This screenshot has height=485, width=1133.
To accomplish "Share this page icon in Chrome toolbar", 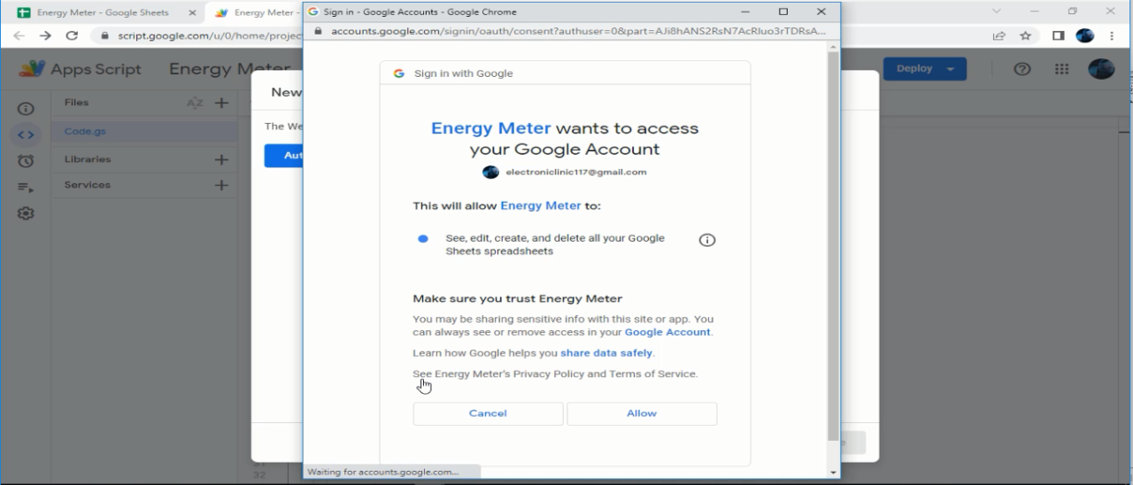I will coord(999,36).
